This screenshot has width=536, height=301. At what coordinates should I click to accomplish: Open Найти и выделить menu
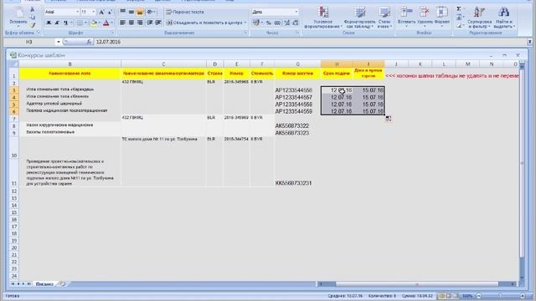(x=504, y=18)
